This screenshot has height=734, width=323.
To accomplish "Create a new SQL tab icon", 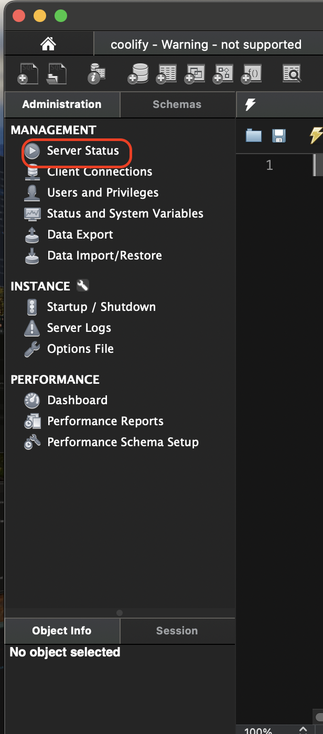I will pyautogui.click(x=28, y=74).
